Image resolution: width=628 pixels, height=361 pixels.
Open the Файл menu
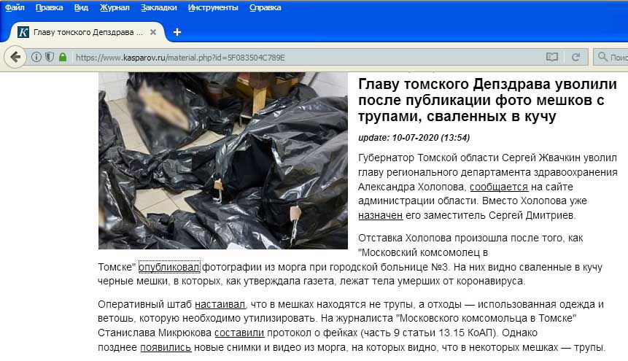[x=15, y=7]
